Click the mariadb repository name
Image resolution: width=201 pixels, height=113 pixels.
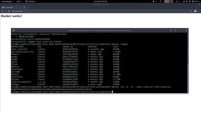click(15, 72)
